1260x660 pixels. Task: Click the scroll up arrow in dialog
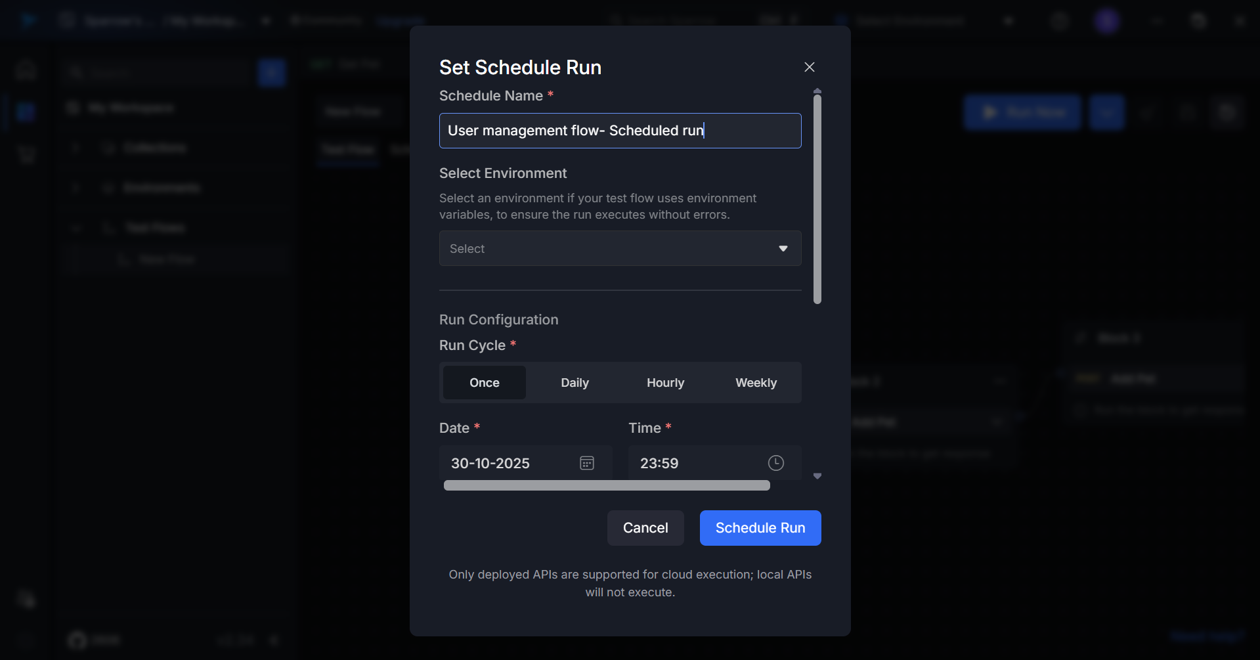click(x=817, y=91)
